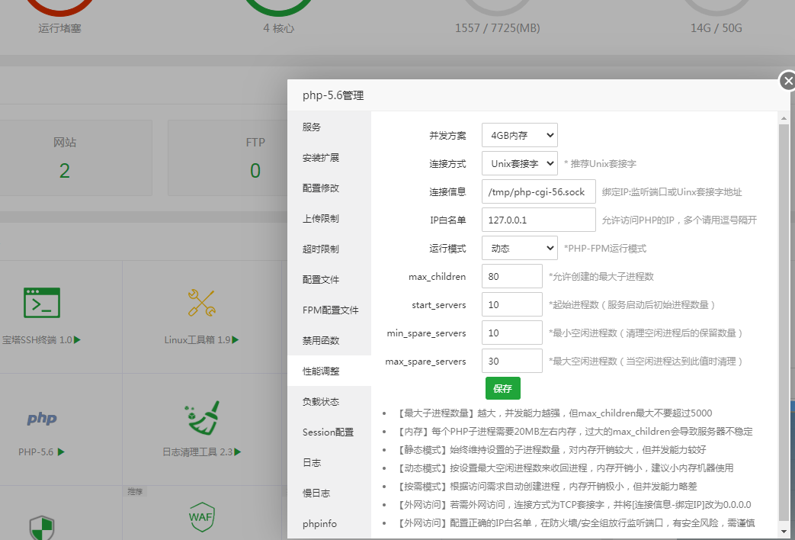Select the 性能调整 tab
795x540 pixels.
coord(329,371)
